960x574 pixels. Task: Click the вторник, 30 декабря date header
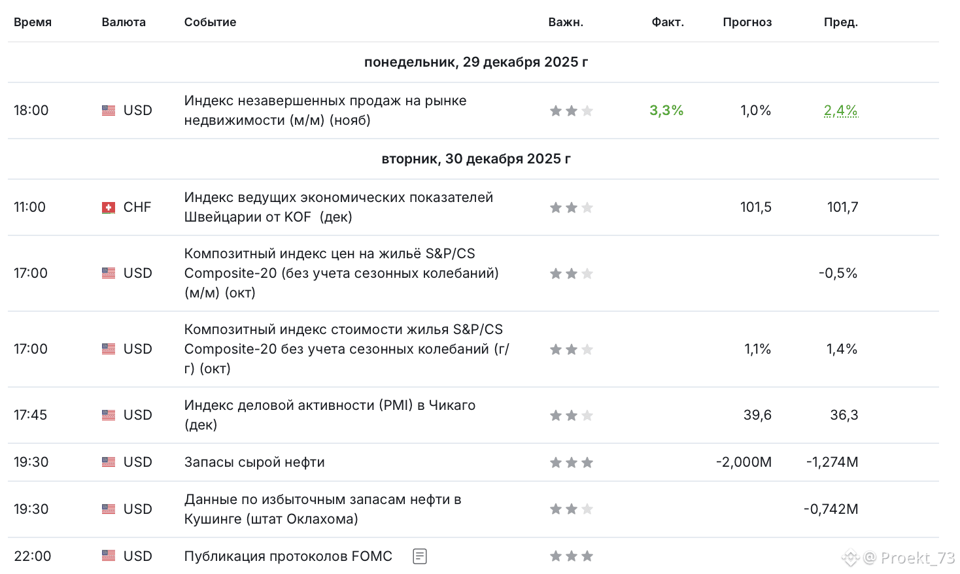[x=475, y=159]
